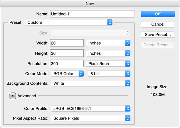Screen dimensions: 180x128
Task: Click the Height value field
Action: click(x=67, y=53)
